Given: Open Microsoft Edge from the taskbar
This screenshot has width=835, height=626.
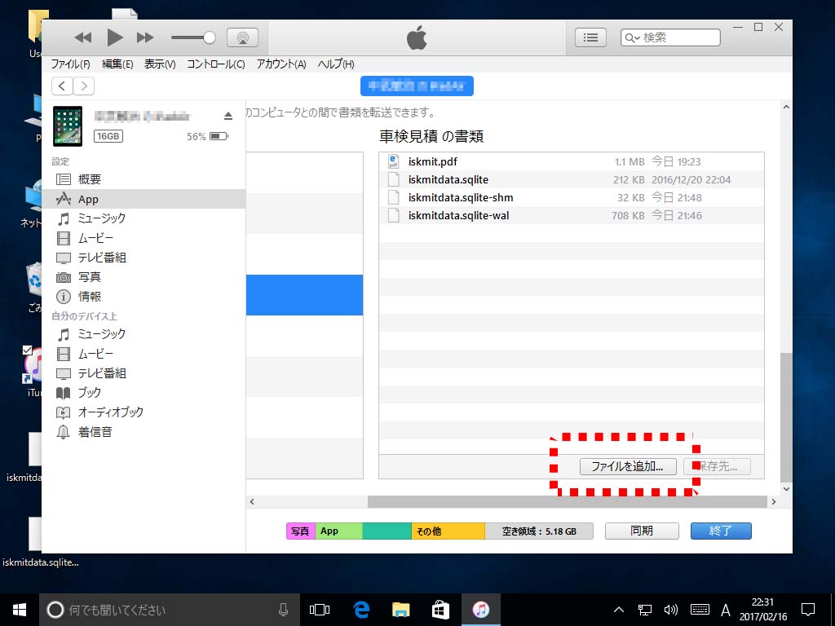Looking at the screenshot, I should pyautogui.click(x=361, y=610).
